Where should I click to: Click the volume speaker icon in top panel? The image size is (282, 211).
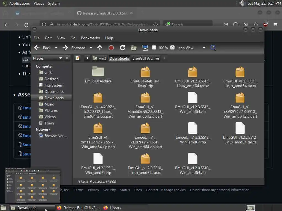click(242, 3)
